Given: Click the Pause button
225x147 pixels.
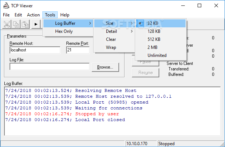Looking at the screenshot, I should pos(145,63).
